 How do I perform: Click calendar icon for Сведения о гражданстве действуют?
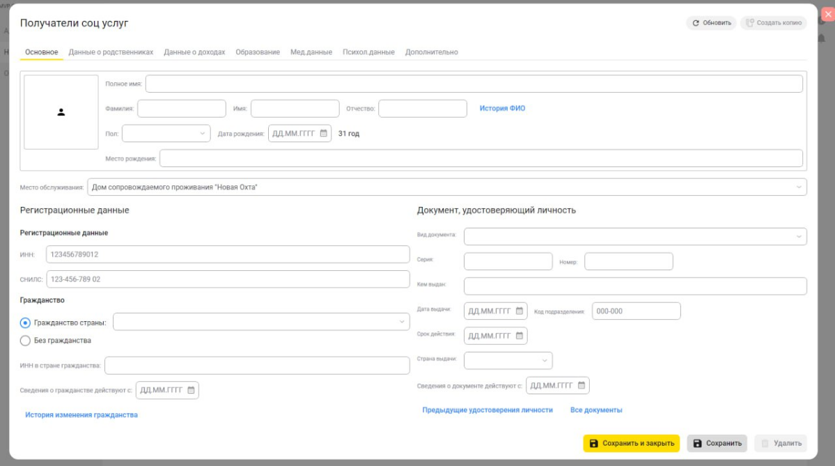(x=191, y=390)
